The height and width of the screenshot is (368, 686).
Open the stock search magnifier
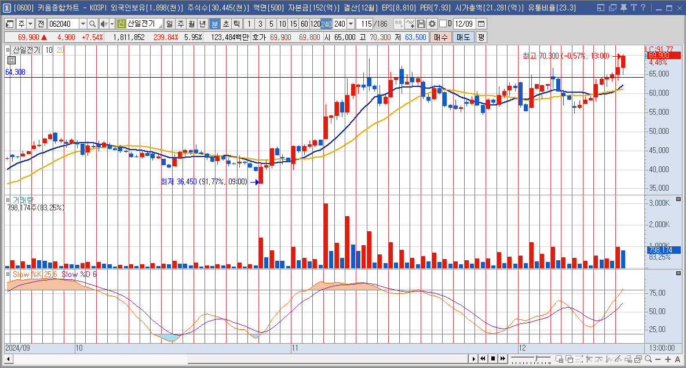pos(92,24)
